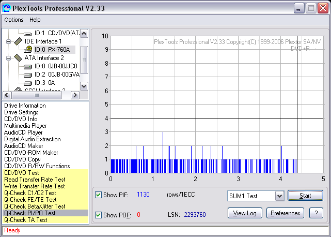Click the device tree scroll down arrow
This screenshot has width=331, height=237.
(x=84, y=86)
